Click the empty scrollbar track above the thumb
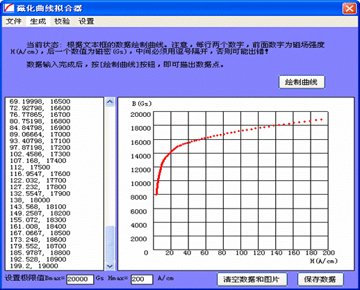 point(110,166)
